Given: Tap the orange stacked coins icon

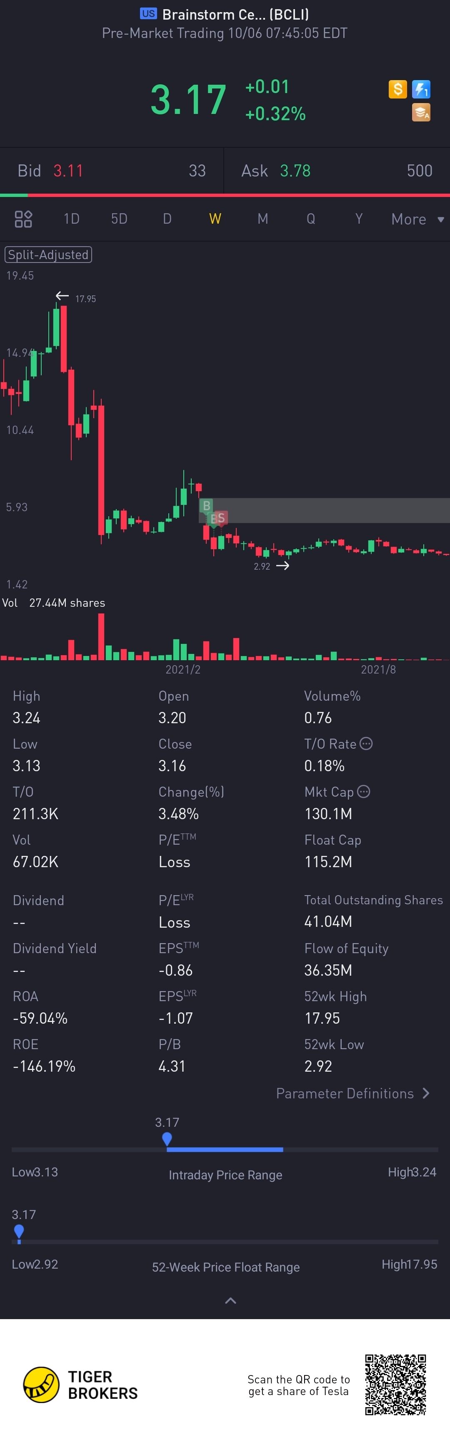Looking at the screenshot, I should pyautogui.click(x=421, y=113).
